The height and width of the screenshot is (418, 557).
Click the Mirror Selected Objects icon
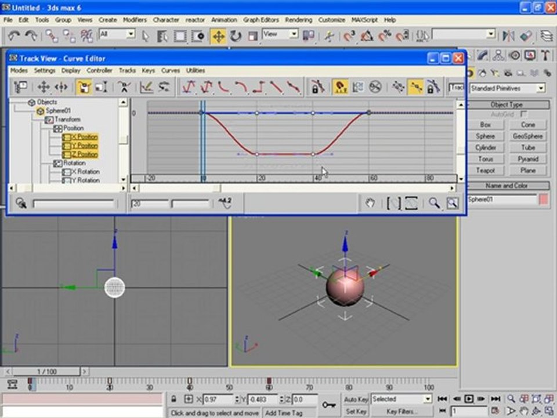pos(508,35)
